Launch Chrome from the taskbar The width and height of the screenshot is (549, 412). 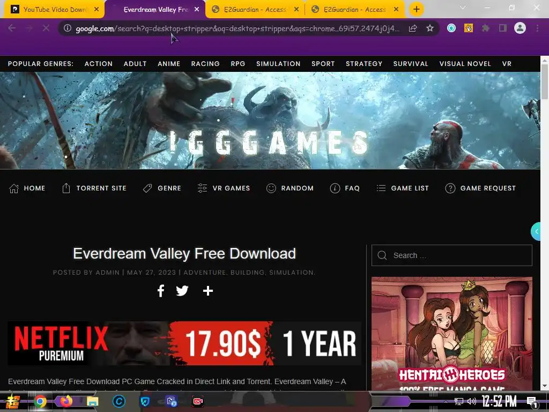tap(40, 401)
